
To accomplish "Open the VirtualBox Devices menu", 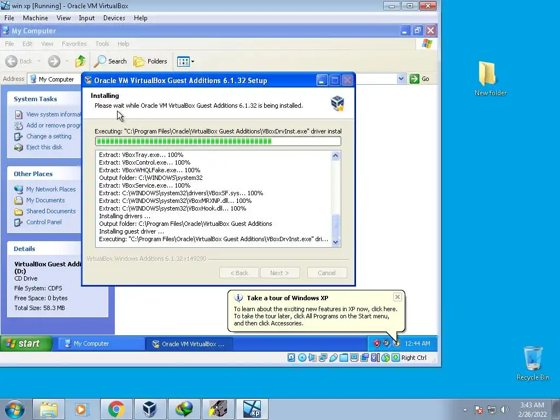I will click(x=114, y=18).
